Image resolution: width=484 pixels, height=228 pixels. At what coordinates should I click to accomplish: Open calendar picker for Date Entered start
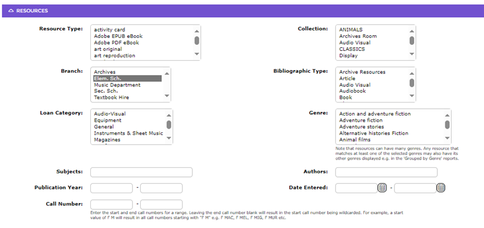(x=382, y=188)
